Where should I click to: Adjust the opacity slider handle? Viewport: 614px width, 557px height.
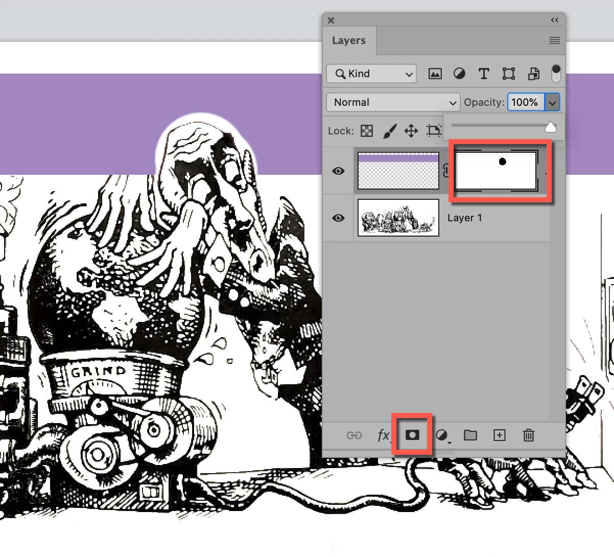tap(551, 127)
